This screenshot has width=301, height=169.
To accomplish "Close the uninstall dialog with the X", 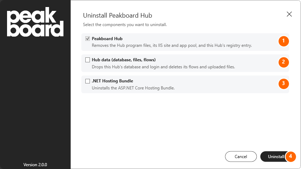I will 289,14.
